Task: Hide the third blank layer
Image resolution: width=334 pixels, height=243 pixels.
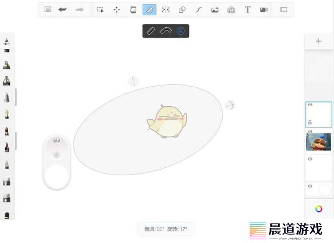Action: tap(310, 159)
